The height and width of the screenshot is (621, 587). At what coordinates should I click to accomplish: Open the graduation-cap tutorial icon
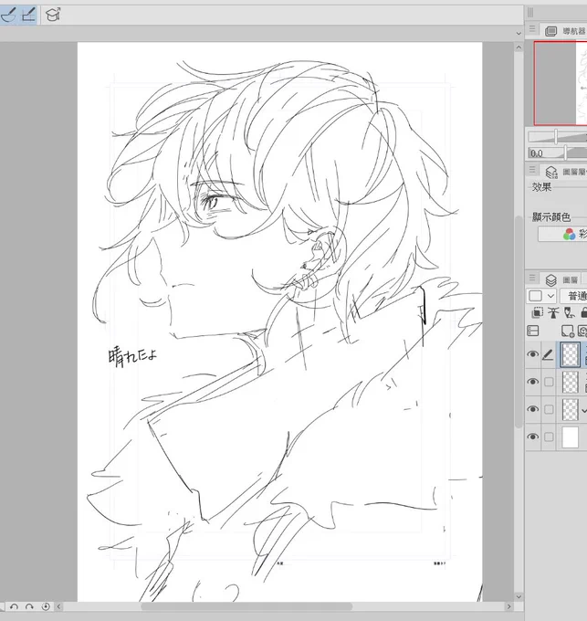click(x=53, y=15)
